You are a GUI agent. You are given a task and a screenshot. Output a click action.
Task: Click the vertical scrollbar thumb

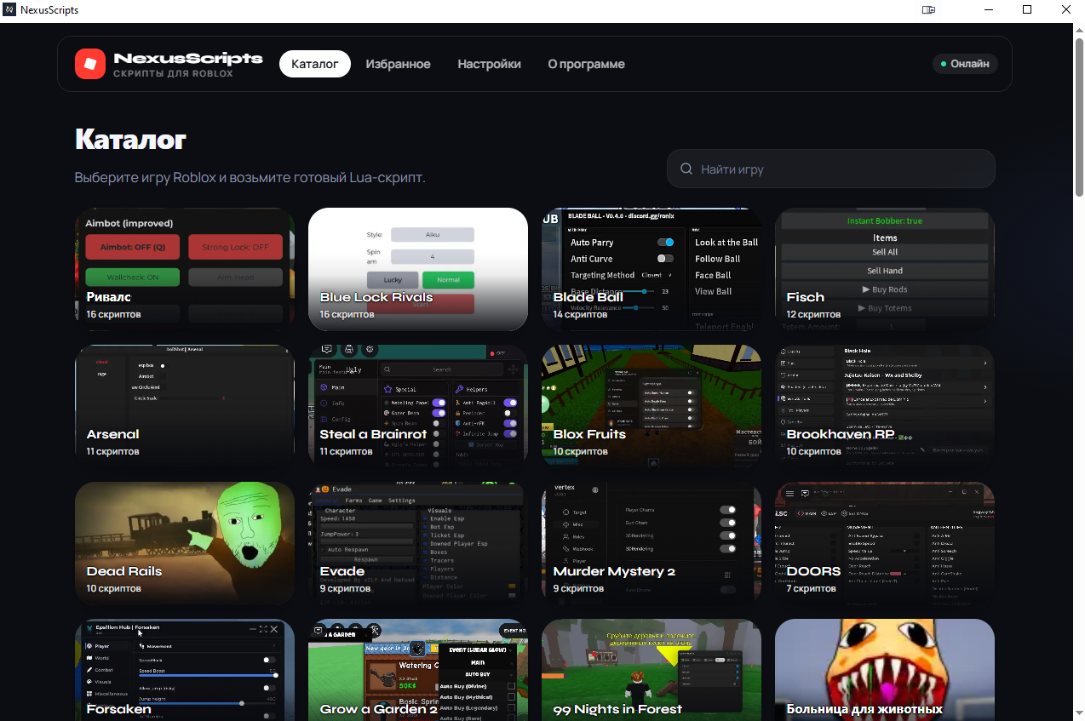click(1078, 117)
